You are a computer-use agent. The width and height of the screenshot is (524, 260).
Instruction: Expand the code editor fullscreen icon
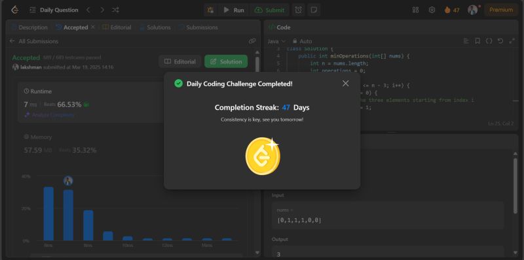512,41
